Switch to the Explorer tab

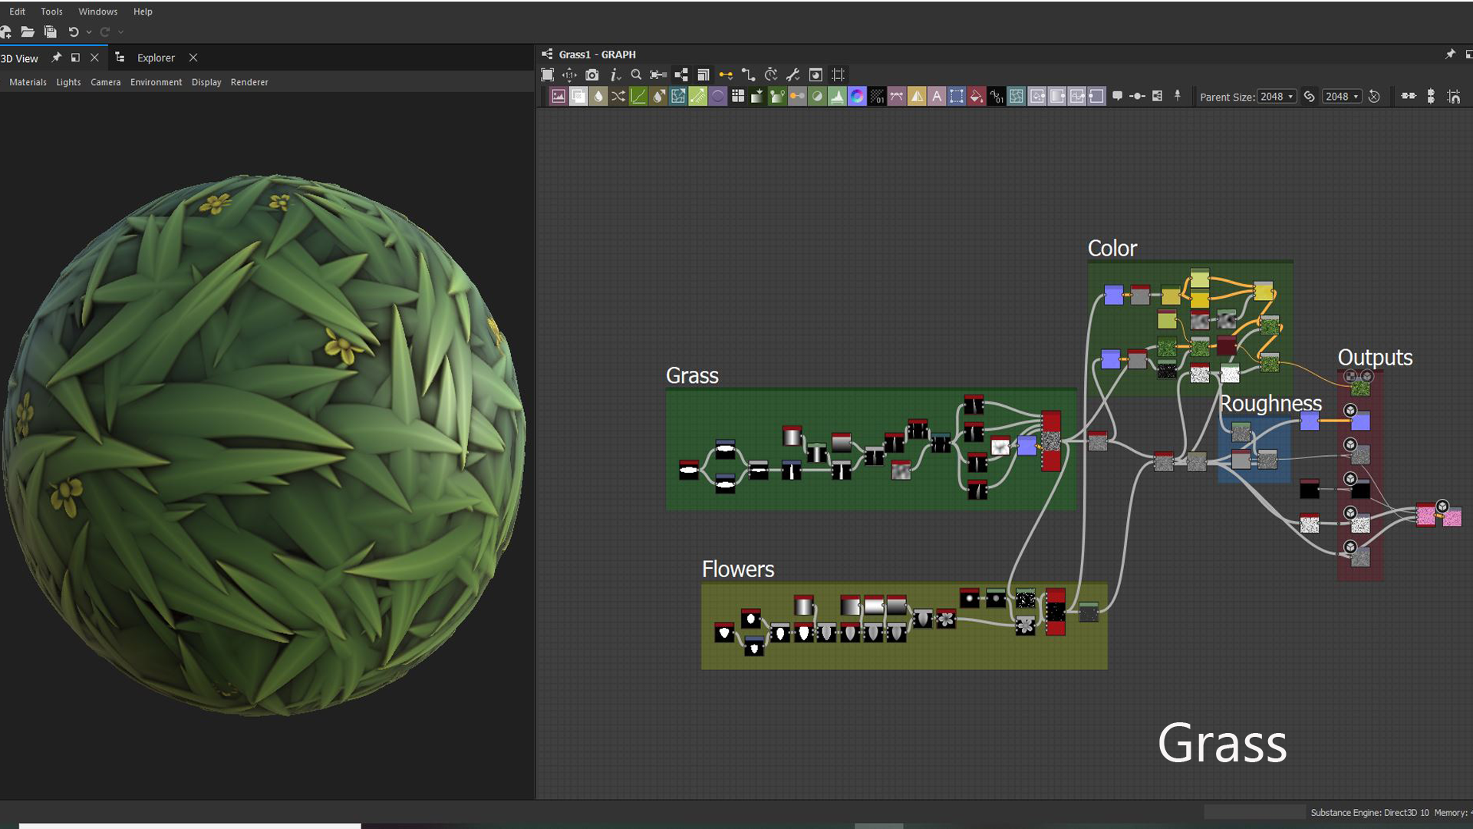pyautogui.click(x=156, y=58)
